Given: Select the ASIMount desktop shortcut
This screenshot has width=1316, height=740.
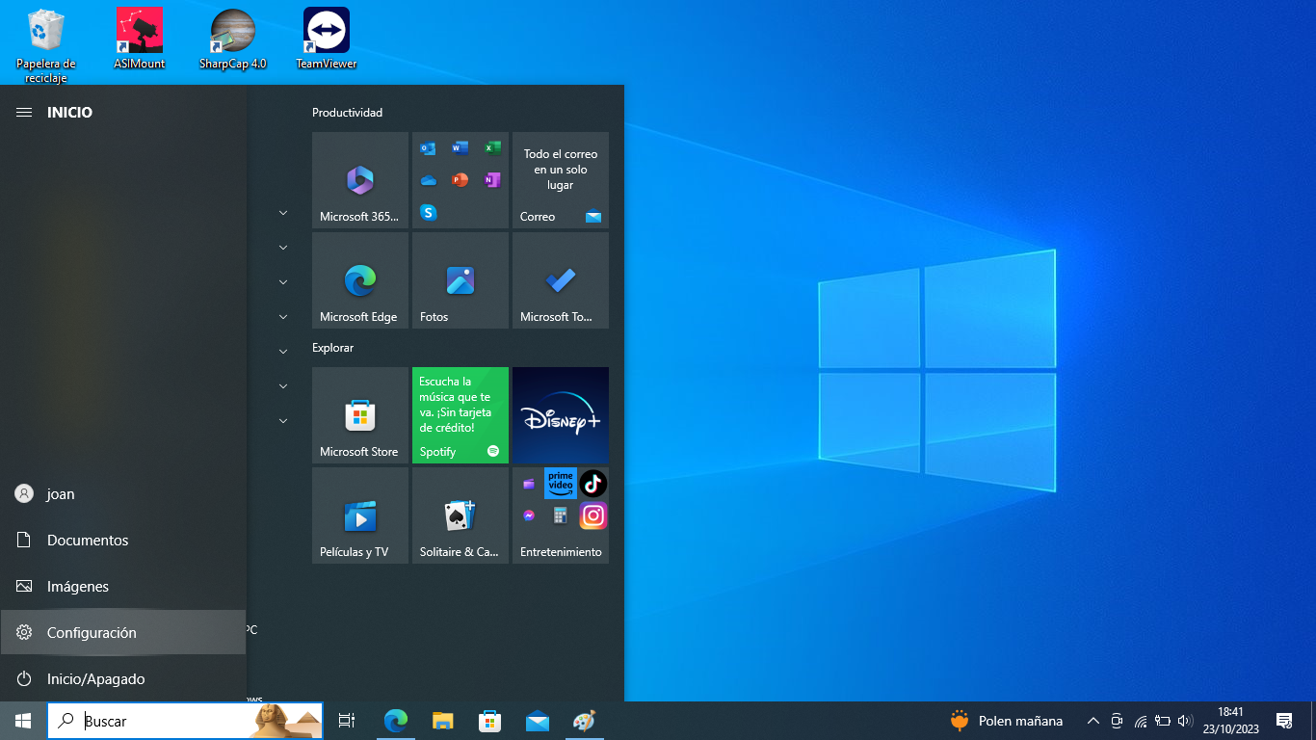Looking at the screenshot, I should (140, 40).
